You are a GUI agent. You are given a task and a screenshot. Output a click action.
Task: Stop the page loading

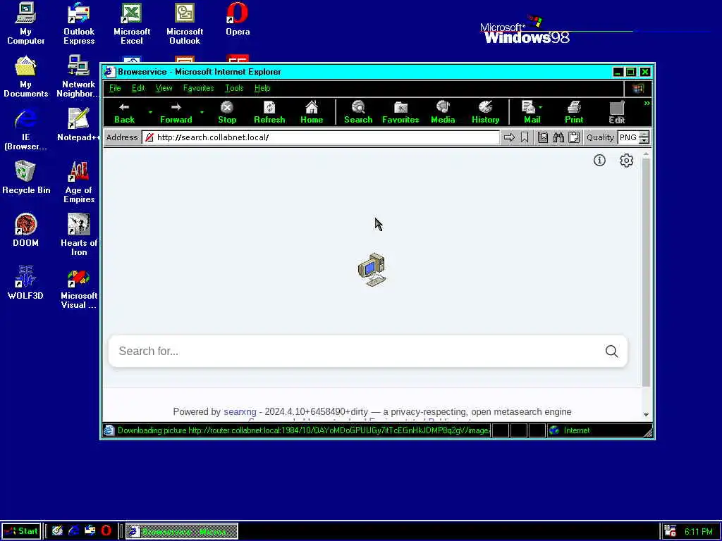click(227, 113)
